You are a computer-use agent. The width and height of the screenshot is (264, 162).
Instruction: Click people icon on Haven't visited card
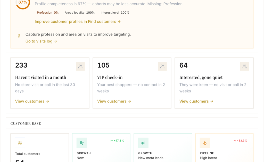[x=80, y=67]
